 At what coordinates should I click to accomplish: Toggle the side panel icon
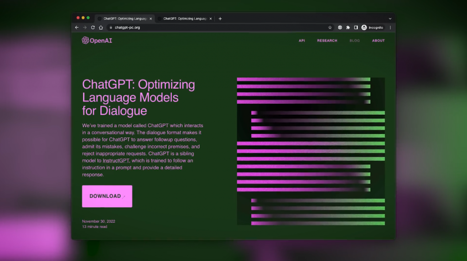pyautogui.click(x=356, y=27)
